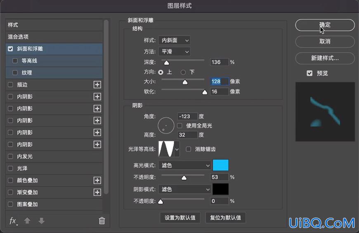This screenshot has width=359, height=233.
Task: Click the highlight 不透明度 slider handle at 53
Action: [x=184, y=178]
